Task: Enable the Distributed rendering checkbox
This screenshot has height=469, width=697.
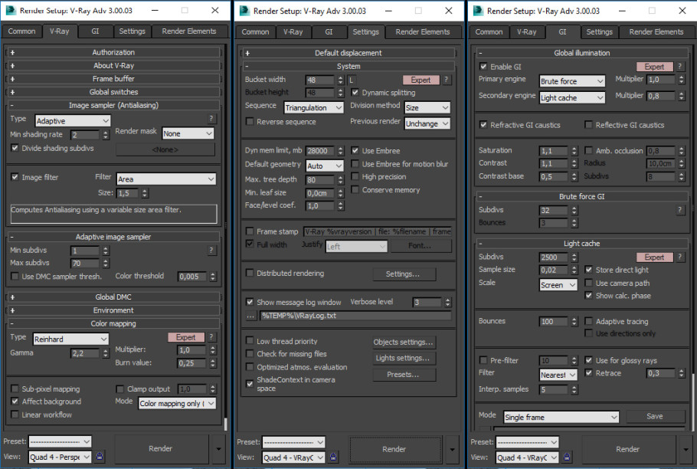Action: [250, 273]
